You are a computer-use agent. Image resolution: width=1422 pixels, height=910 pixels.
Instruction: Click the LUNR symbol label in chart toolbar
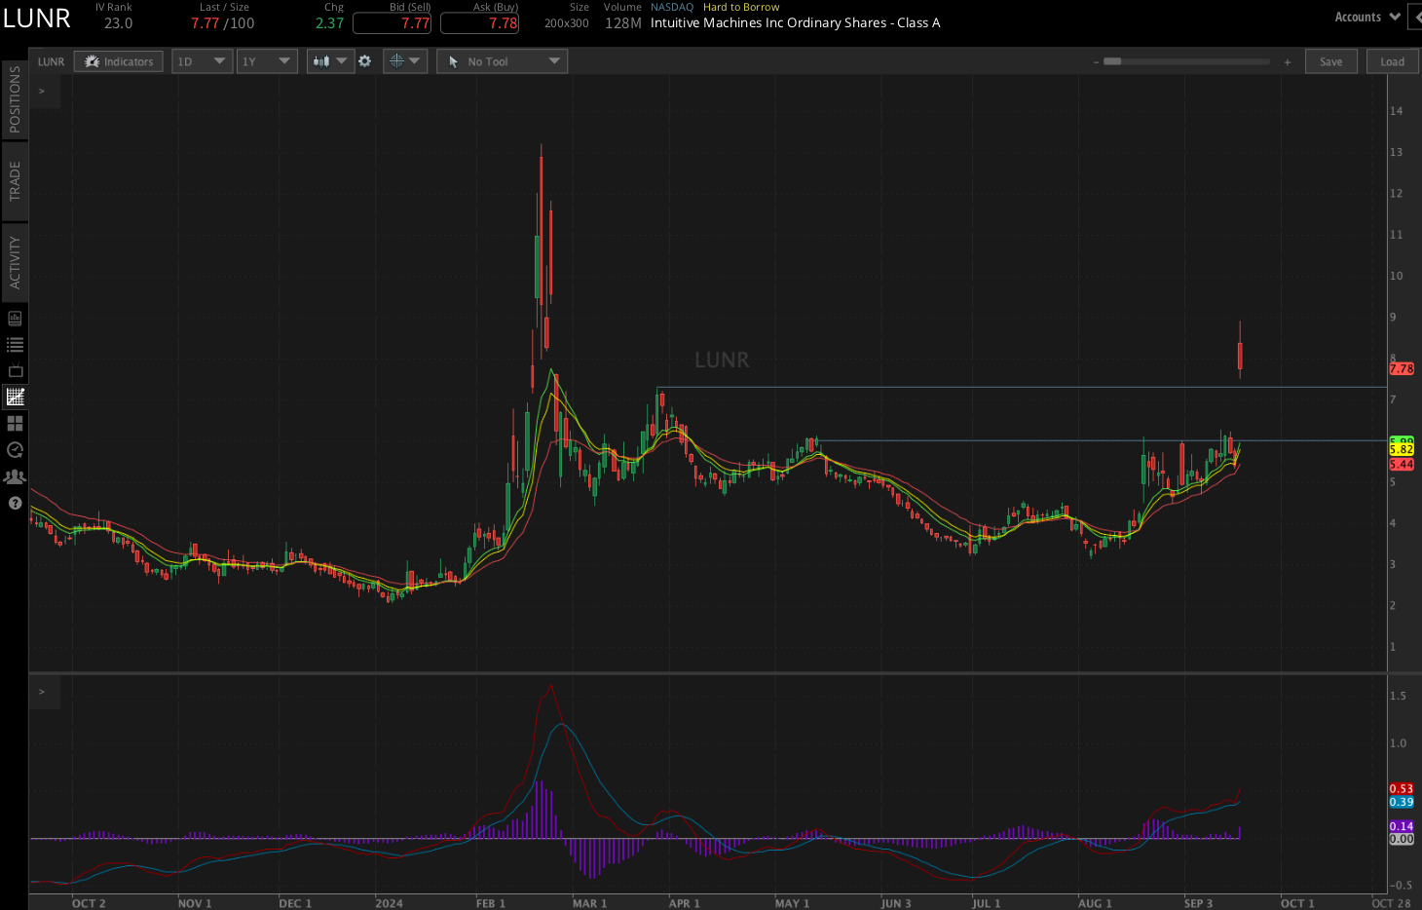click(x=51, y=61)
